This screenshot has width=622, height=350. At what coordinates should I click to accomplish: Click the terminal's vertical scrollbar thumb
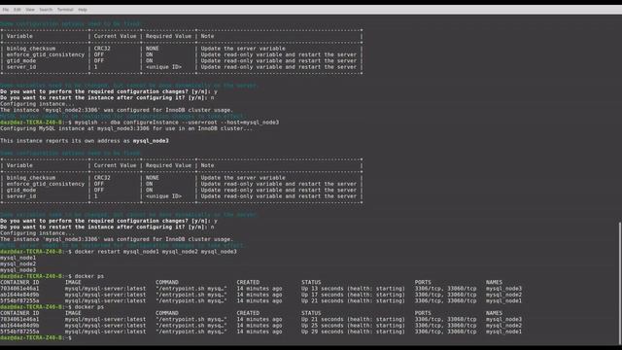(x=620, y=283)
